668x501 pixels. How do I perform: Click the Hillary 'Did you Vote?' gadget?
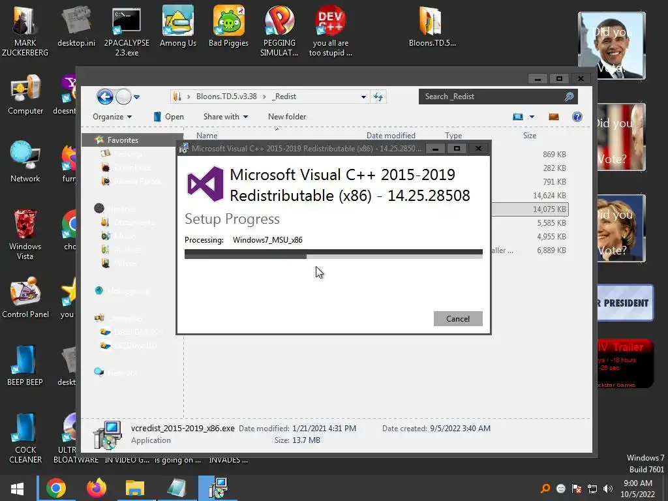click(x=621, y=228)
